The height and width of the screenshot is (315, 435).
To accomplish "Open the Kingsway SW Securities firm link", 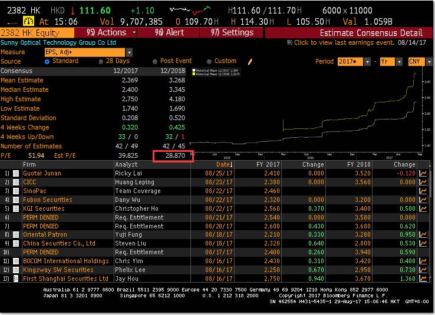I will 58,270.
